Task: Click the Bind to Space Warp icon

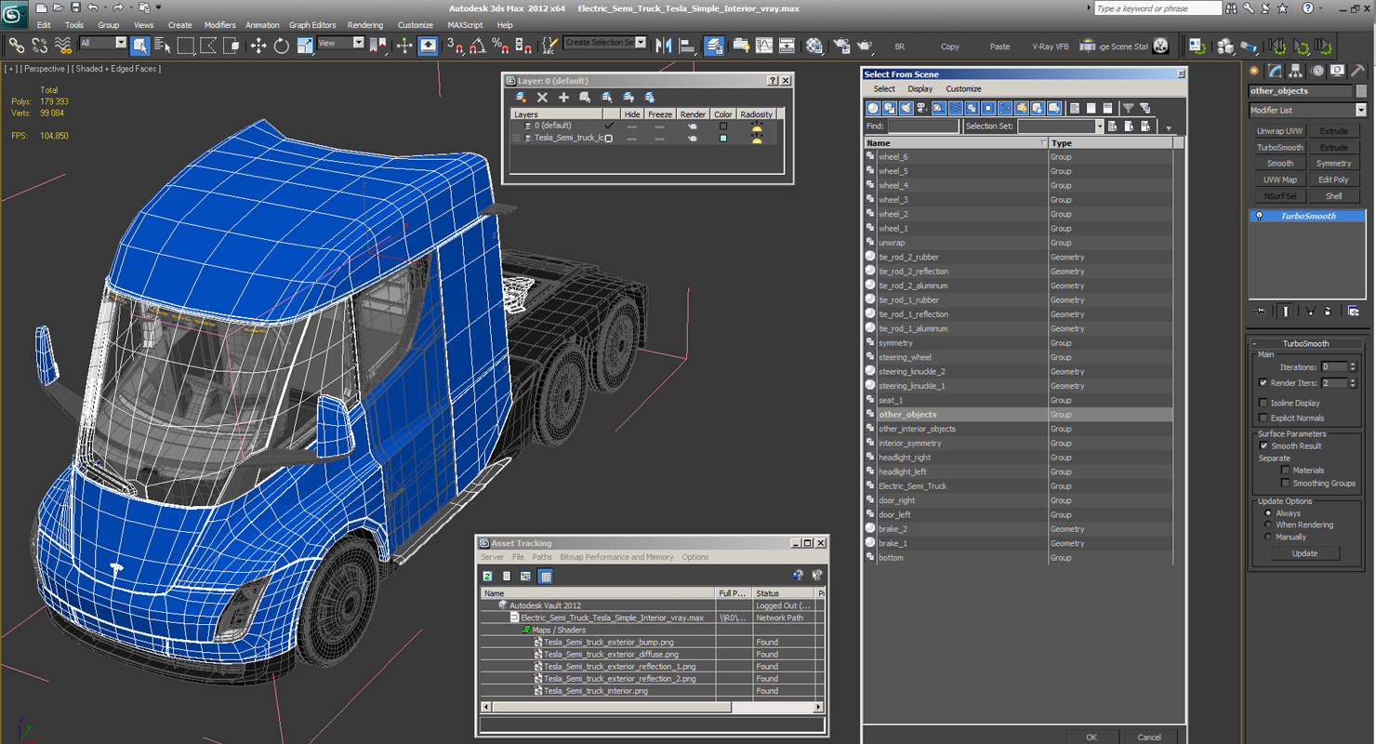Action: coord(63,45)
